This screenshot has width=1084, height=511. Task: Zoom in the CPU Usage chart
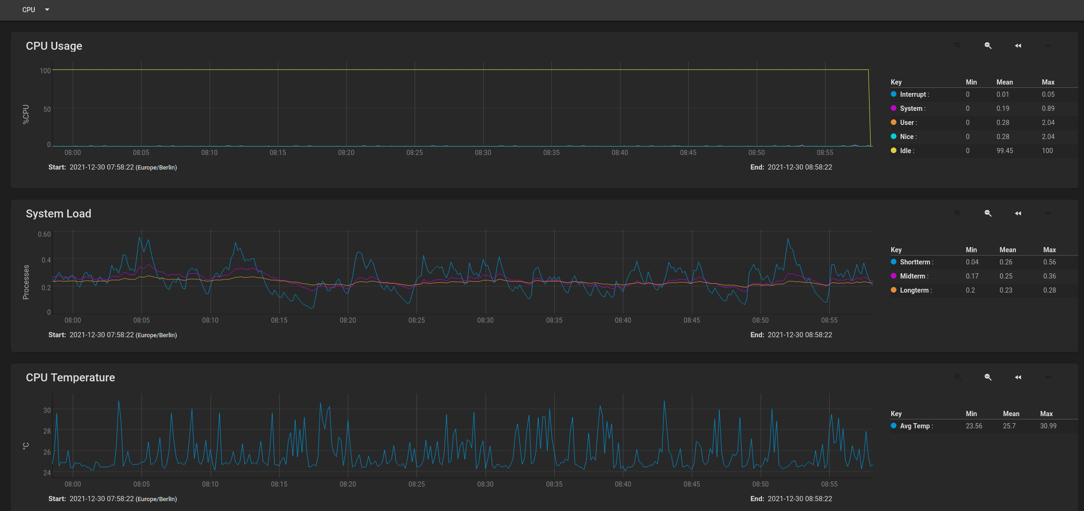(958, 46)
